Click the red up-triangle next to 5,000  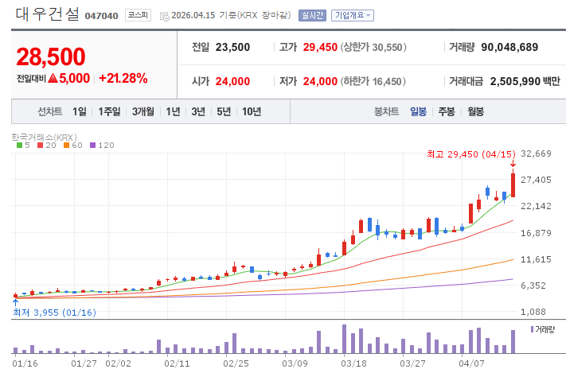53,78
